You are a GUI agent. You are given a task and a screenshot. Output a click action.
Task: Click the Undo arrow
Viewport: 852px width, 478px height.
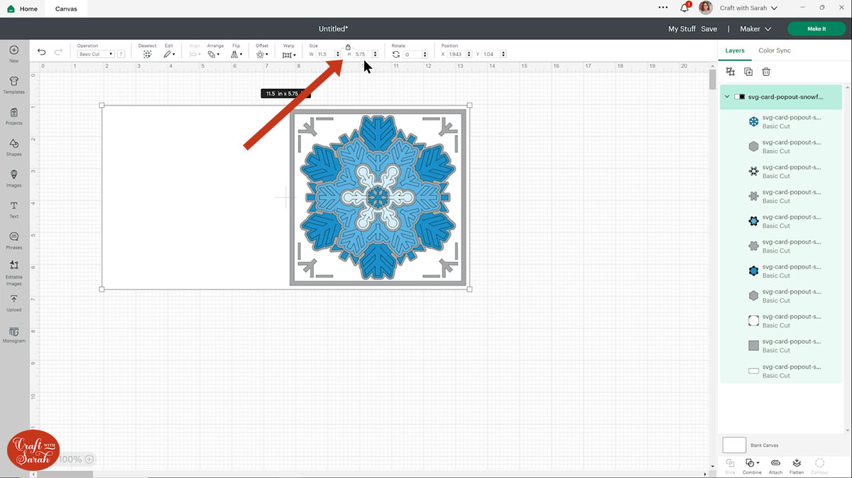[x=41, y=52]
